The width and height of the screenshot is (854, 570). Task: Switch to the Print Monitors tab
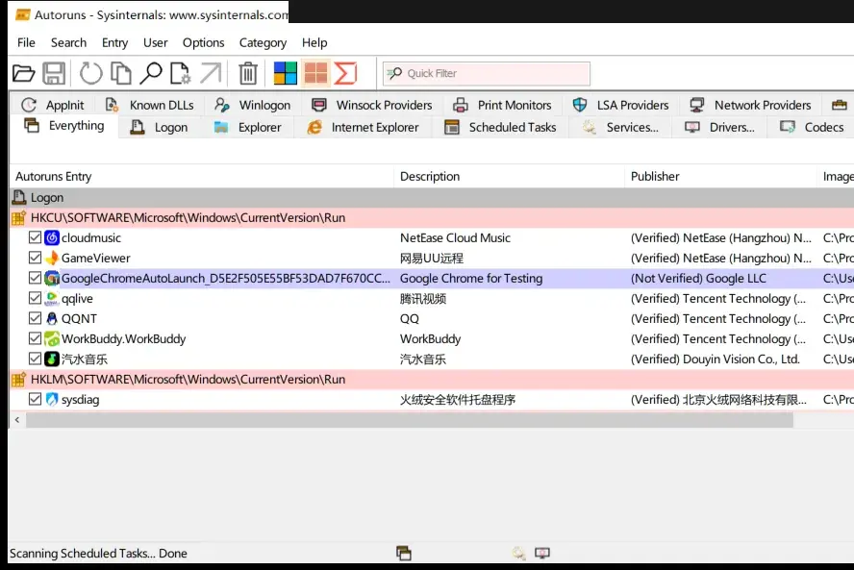click(502, 105)
